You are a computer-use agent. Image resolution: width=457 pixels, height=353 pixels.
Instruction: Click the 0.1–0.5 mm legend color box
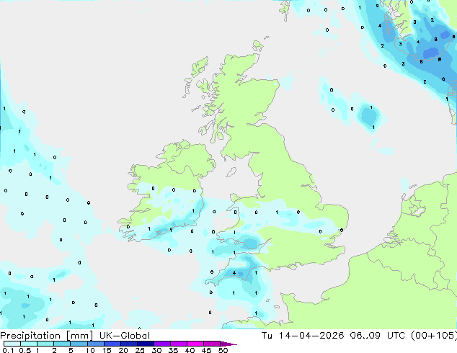(x=12, y=344)
